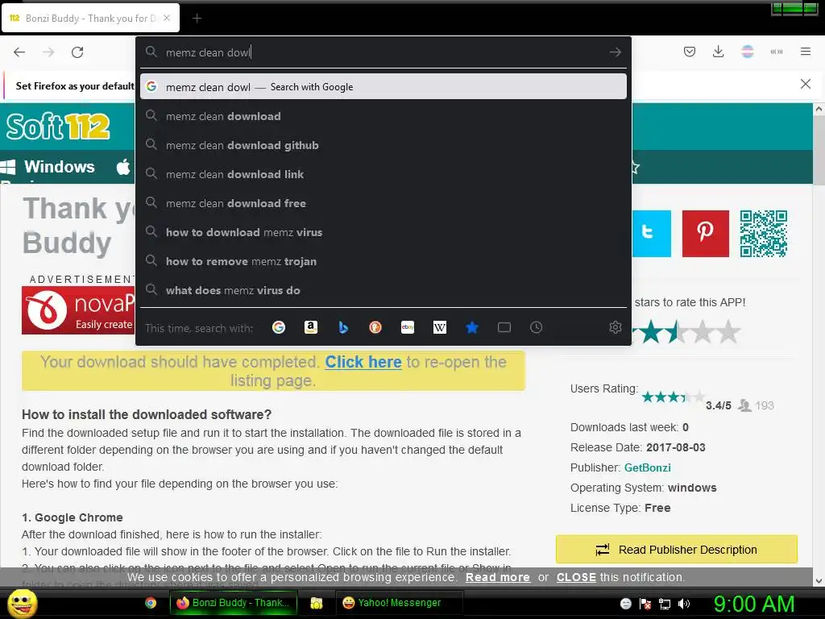Click the QR code image
The image size is (825, 619).
(x=764, y=234)
